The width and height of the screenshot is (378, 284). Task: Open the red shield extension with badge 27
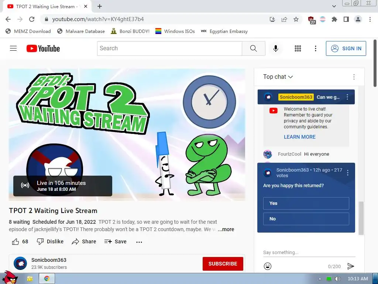click(312, 20)
